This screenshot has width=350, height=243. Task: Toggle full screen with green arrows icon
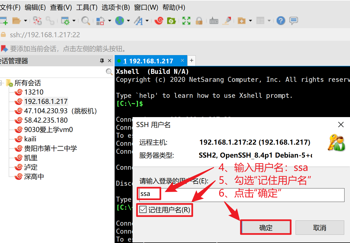pyautogui.click(x=186, y=21)
